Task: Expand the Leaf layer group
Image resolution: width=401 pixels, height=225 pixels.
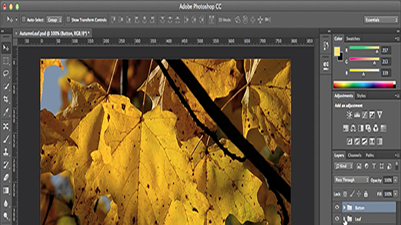Action: coord(344,219)
